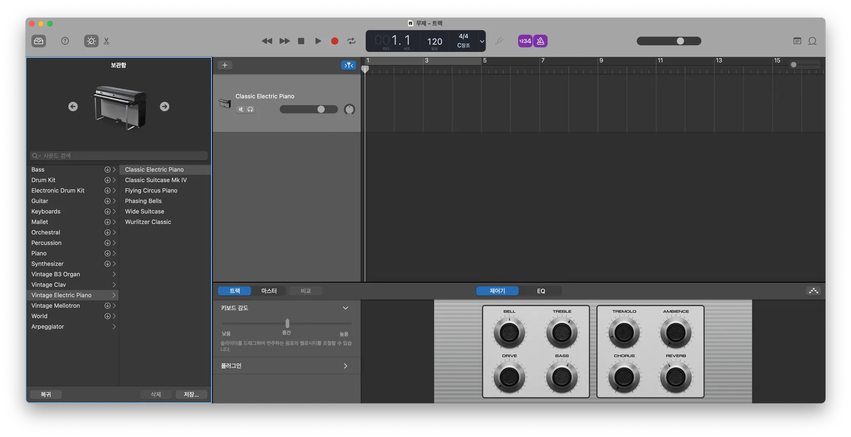
Task: Open the Quick Help question mark
Action: tap(65, 41)
